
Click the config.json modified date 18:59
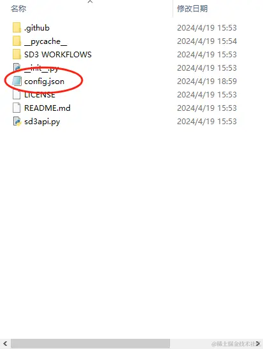point(207,82)
